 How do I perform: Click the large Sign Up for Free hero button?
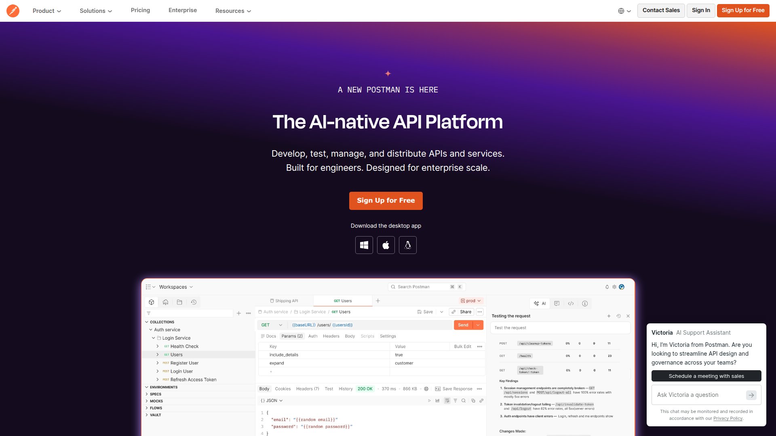click(386, 201)
